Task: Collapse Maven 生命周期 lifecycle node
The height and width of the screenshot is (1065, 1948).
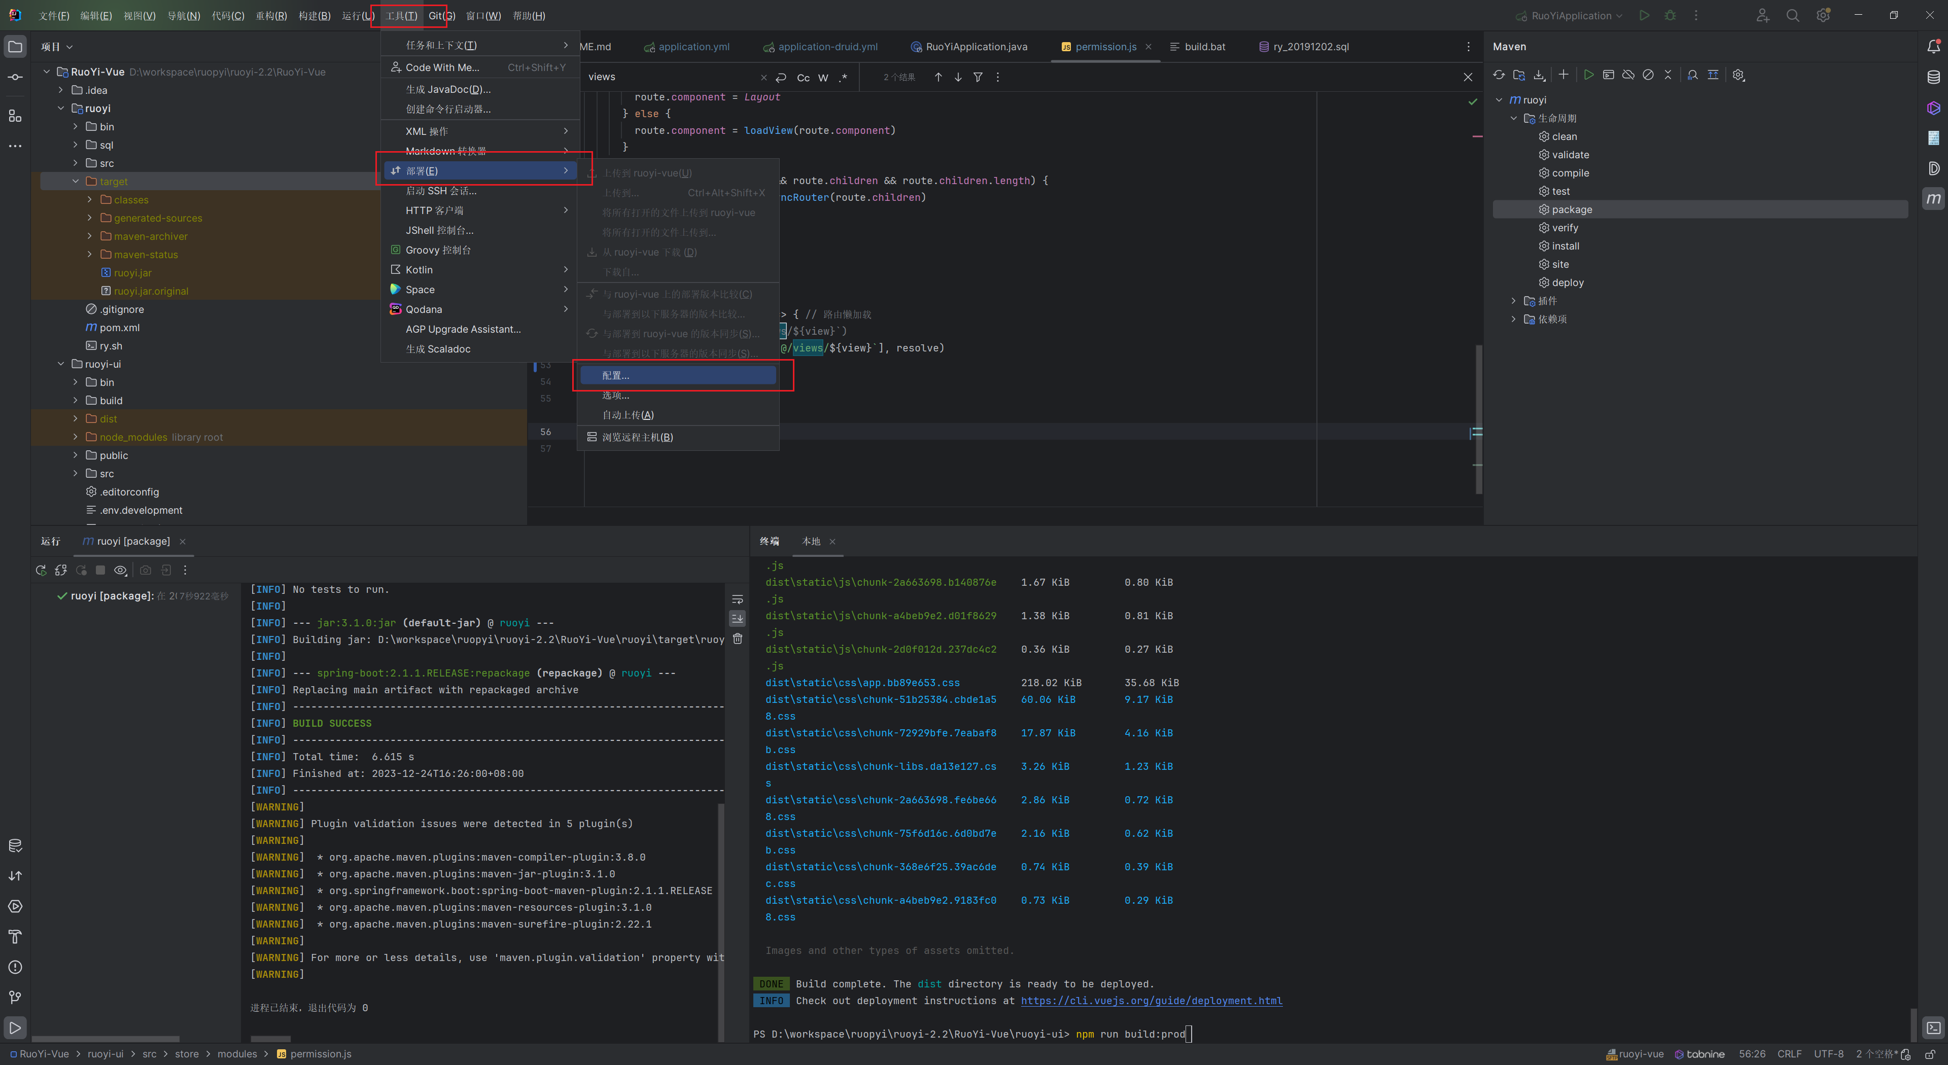Action: pos(1514,118)
